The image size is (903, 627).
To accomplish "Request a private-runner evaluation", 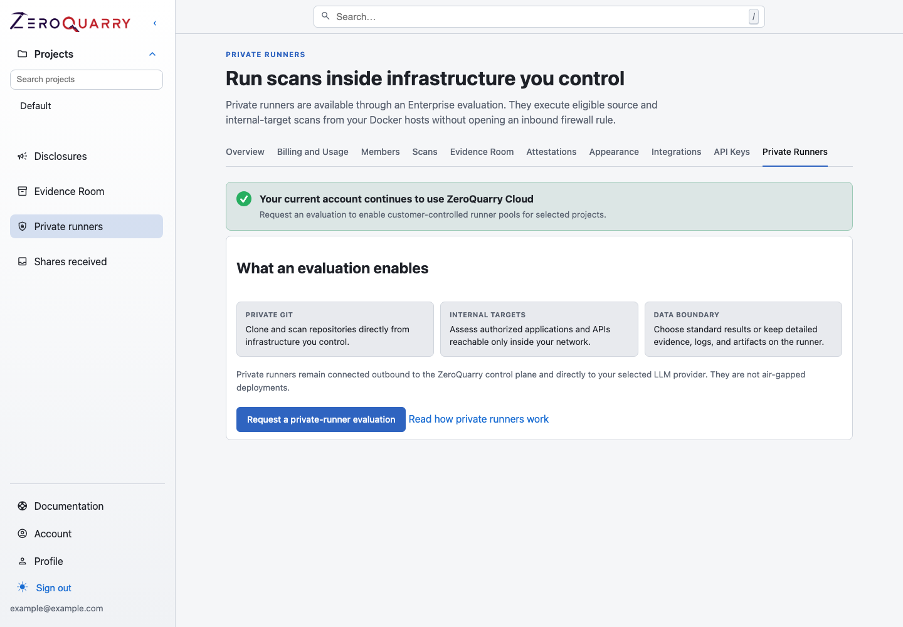I will coord(321,419).
